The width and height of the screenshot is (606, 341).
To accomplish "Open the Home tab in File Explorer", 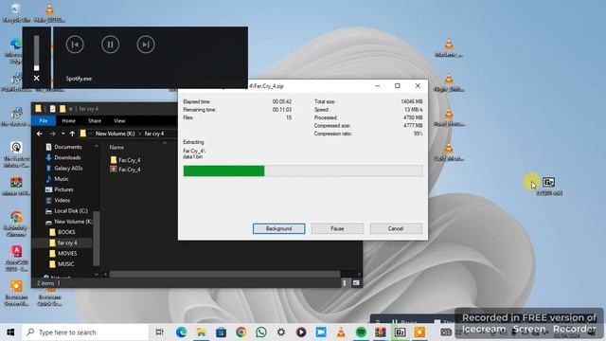I will point(68,120).
